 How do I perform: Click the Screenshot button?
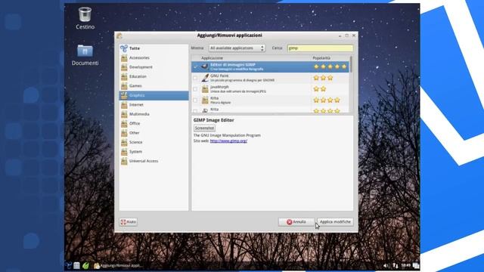(x=204, y=128)
